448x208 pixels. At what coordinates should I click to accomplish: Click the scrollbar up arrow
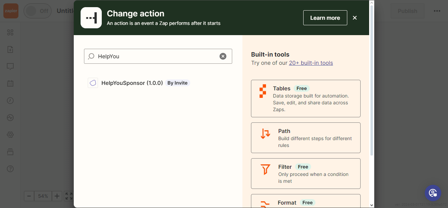[x=372, y=3]
